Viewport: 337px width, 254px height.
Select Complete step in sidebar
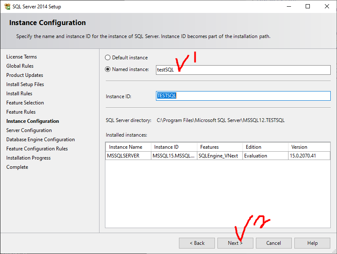17,167
